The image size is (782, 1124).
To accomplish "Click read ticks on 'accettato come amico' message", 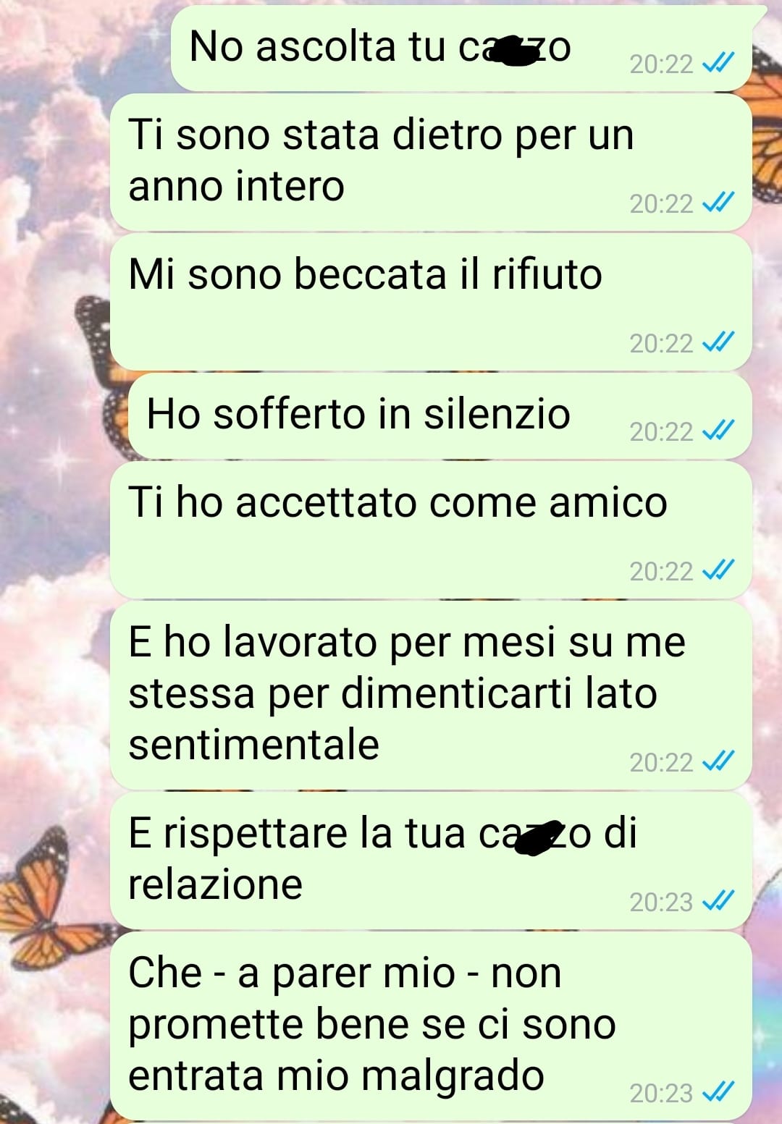I will tap(719, 571).
